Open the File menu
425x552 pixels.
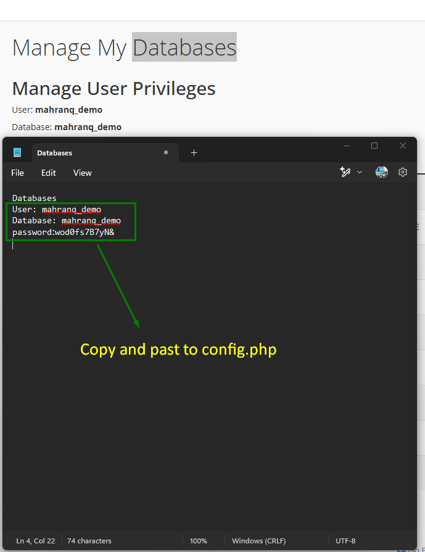pos(17,173)
